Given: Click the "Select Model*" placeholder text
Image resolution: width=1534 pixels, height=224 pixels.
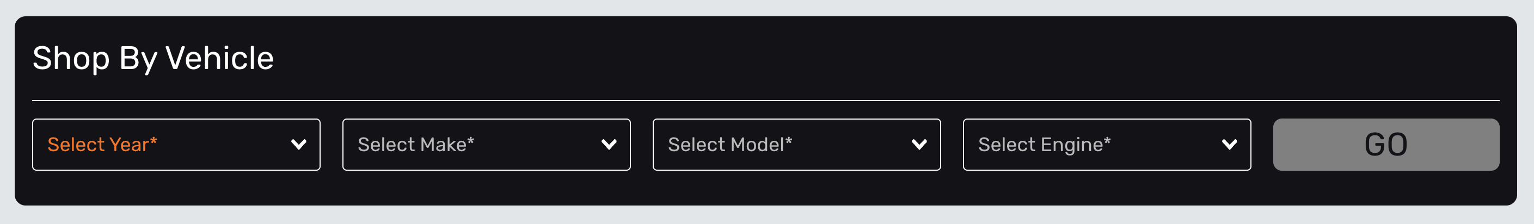Looking at the screenshot, I should click(x=729, y=145).
